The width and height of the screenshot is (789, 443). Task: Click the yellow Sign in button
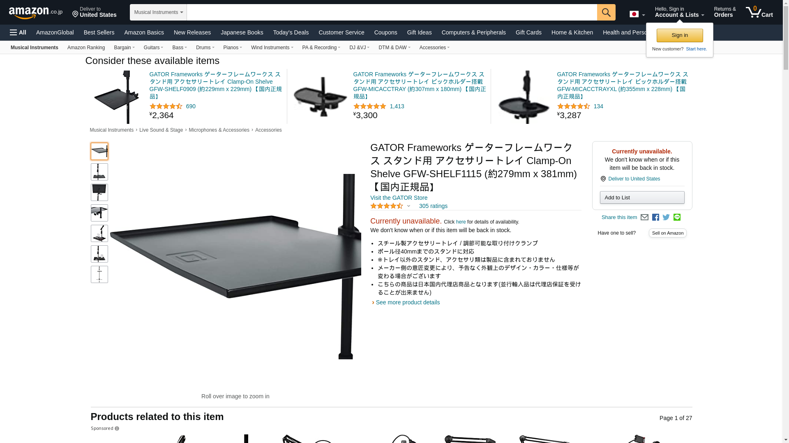[x=680, y=35]
